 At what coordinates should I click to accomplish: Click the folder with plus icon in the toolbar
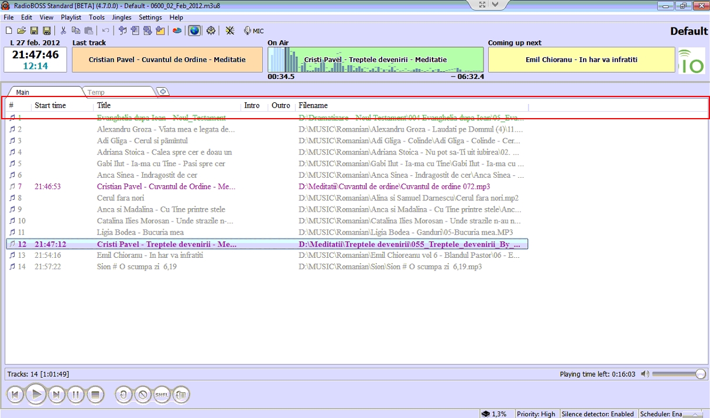(160, 30)
